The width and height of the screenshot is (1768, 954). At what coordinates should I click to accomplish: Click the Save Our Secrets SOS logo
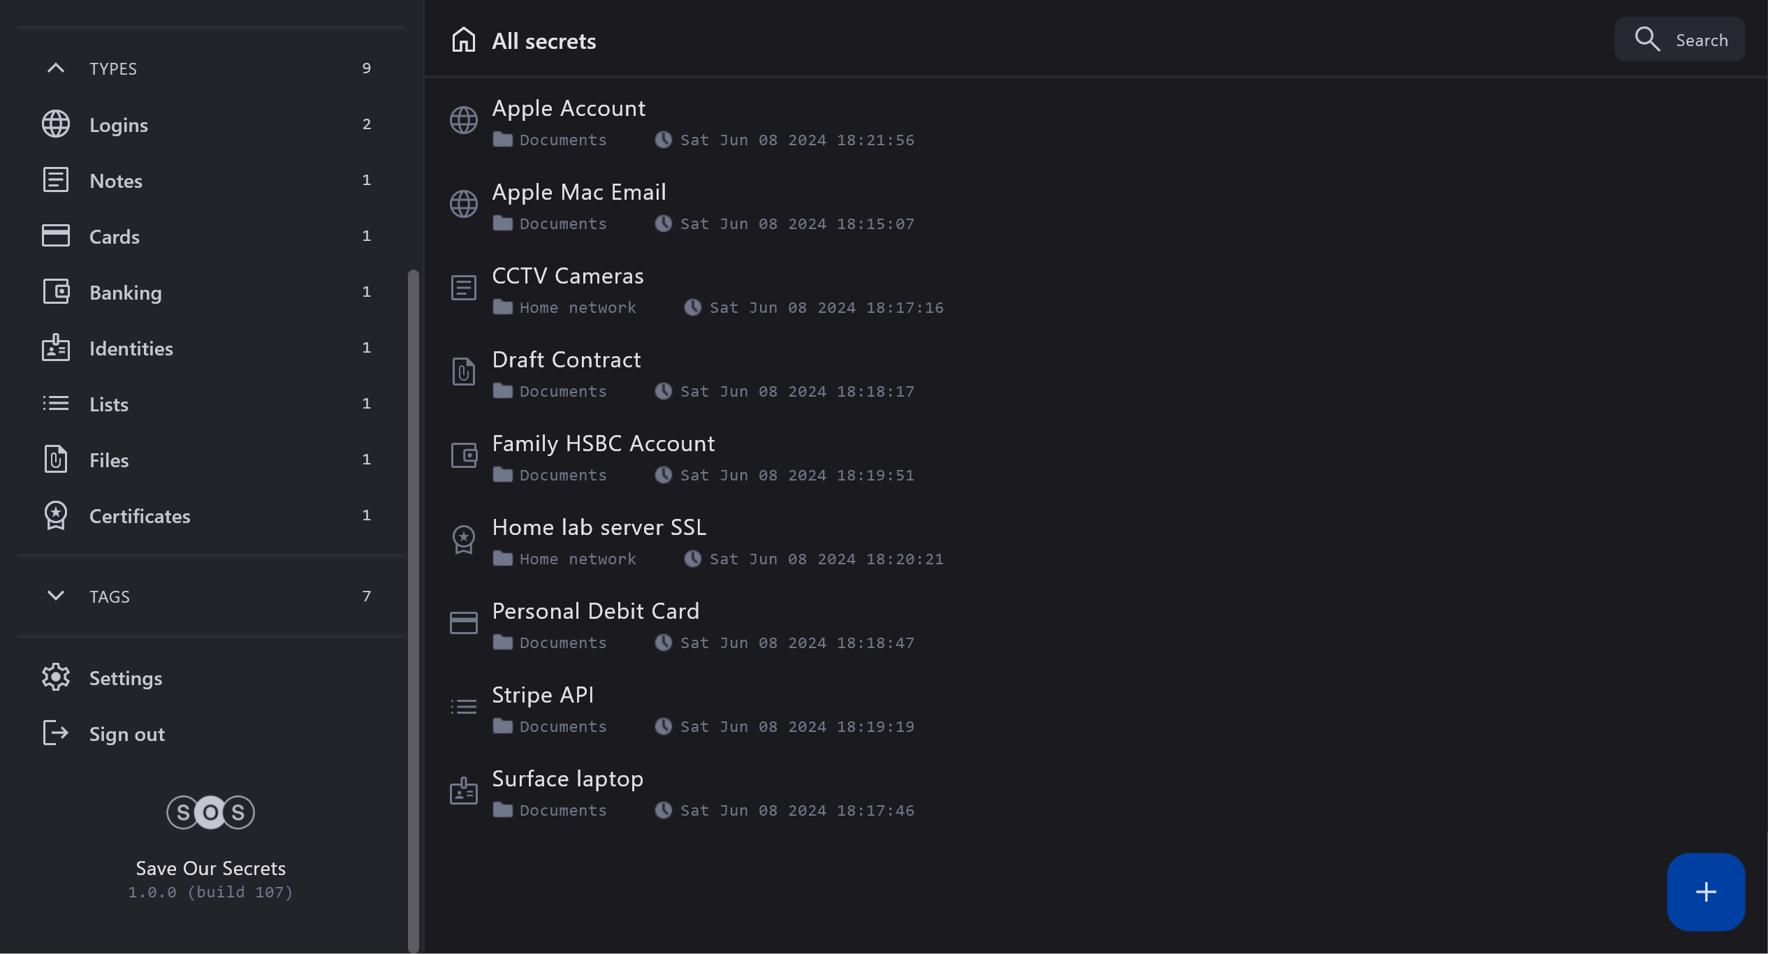point(210,812)
